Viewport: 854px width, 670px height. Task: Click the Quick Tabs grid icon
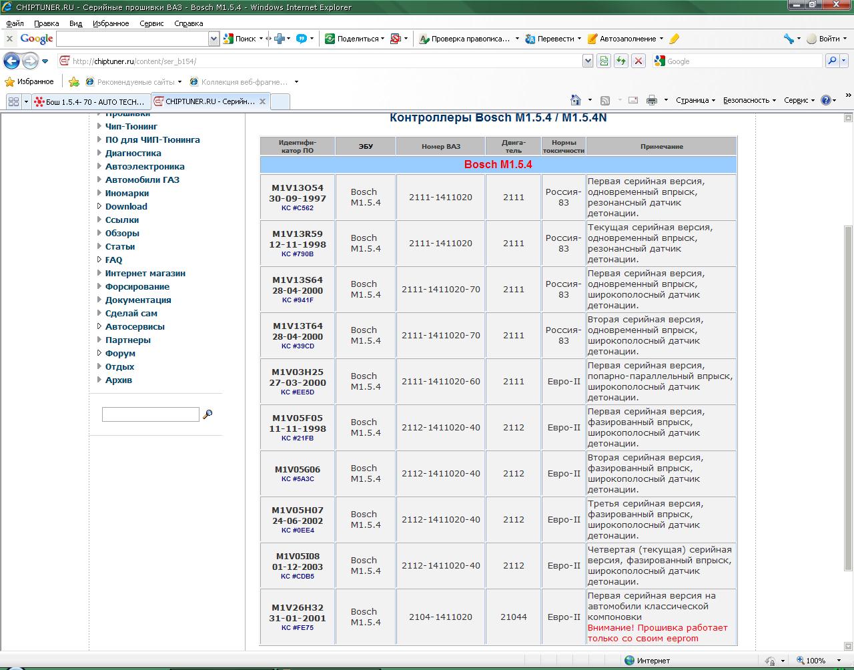13,101
